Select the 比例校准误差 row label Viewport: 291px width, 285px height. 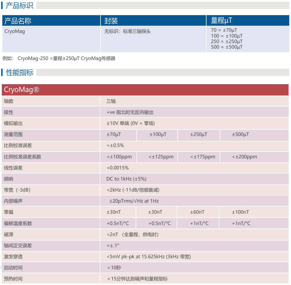[x=18, y=146]
